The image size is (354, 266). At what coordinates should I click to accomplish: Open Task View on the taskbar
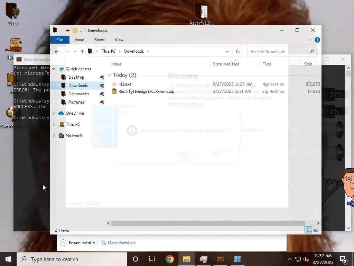coord(152,259)
